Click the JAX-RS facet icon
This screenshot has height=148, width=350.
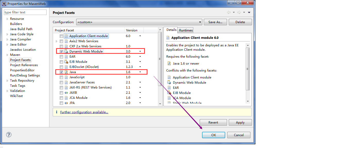66,88
